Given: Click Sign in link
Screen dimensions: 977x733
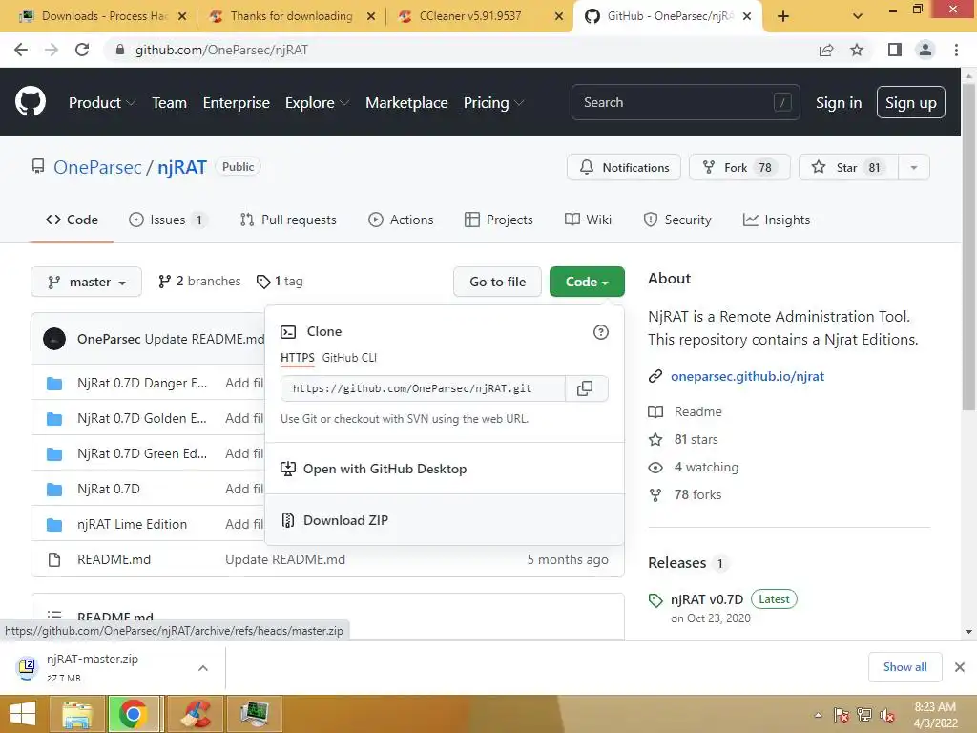Looking at the screenshot, I should tap(839, 102).
